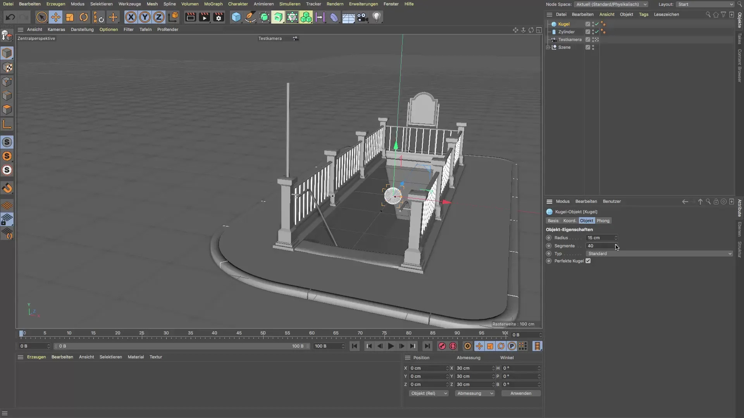Activate the Move tool
Image resolution: width=744 pixels, height=418 pixels.
pos(56,17)
